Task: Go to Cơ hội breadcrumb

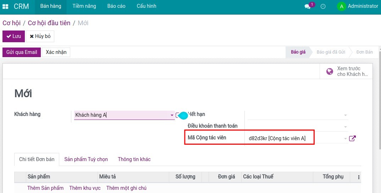Action: (11, 23)
